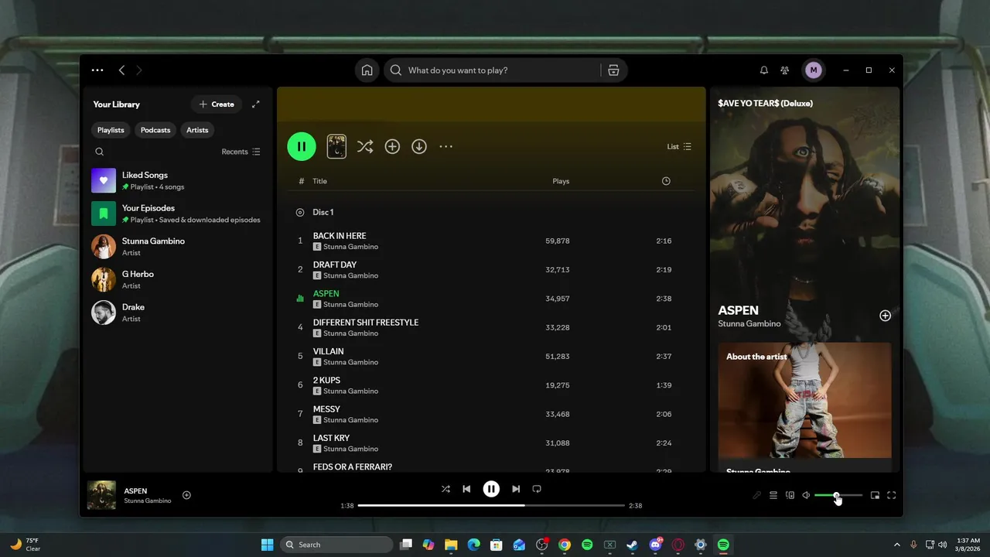Open OBS Studio from the taskbar
This screenshot has height=557, width=990.
tap(541, 545)
